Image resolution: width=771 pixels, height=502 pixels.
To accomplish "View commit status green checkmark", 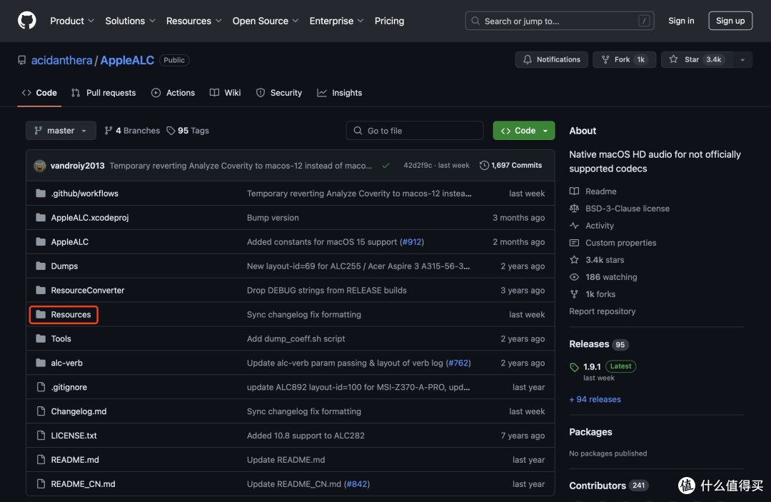I will pos(385,166).
